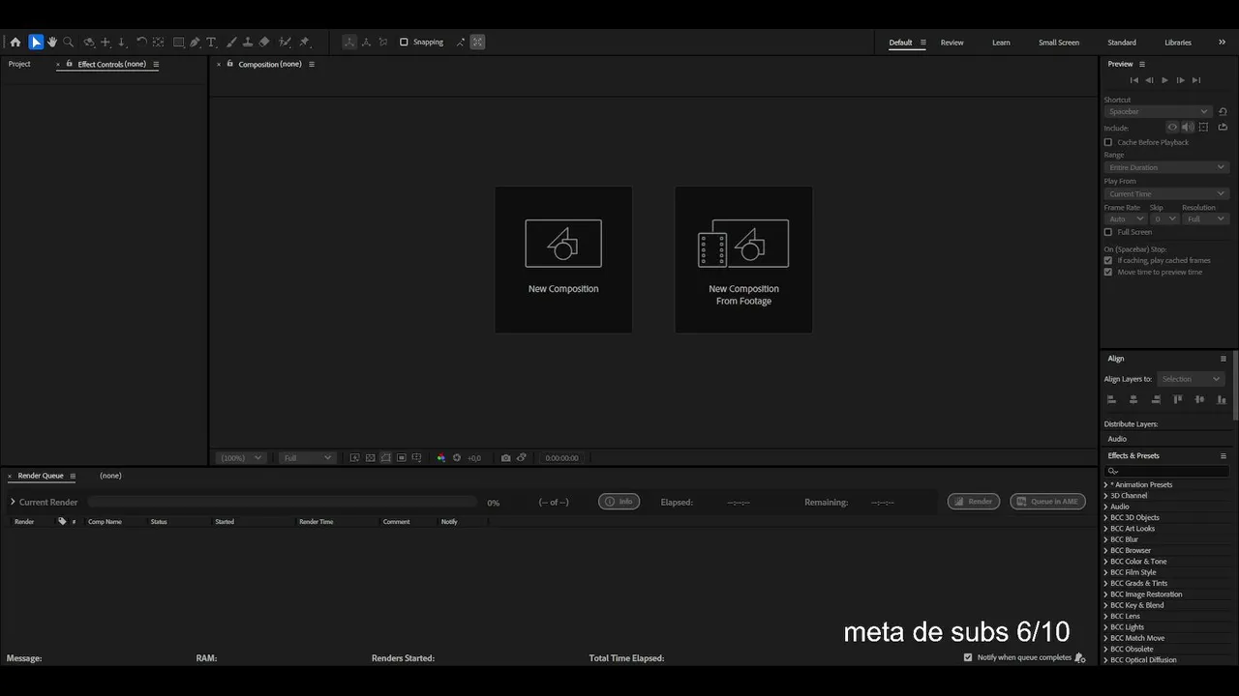Open the Effects & Presets panel menu
The width and height of the screenshot is (1239, 696).
coord(1224,455)
